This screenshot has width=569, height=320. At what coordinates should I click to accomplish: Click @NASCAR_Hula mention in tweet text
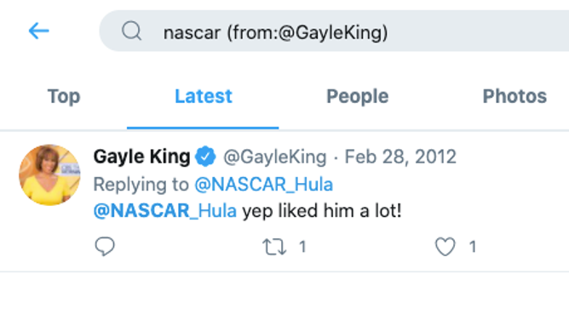[x=165, y=210]
